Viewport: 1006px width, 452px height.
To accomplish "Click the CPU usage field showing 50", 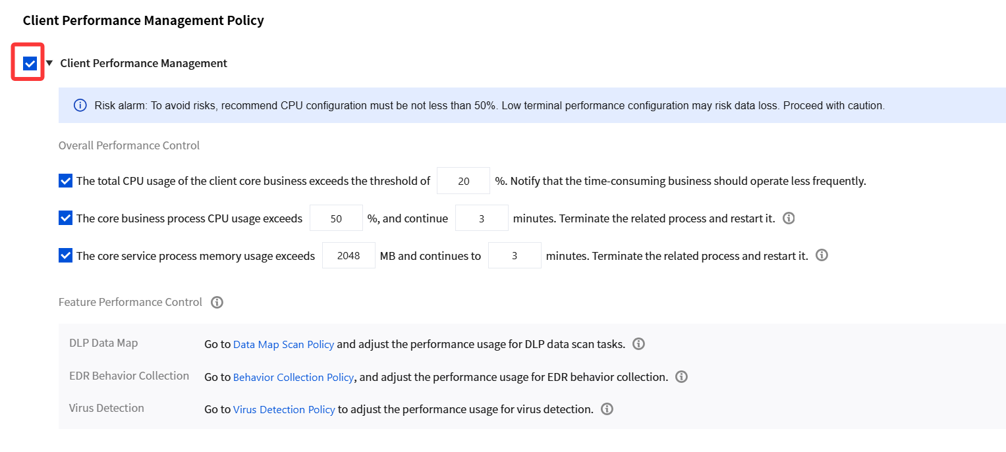I will [336, 218].
